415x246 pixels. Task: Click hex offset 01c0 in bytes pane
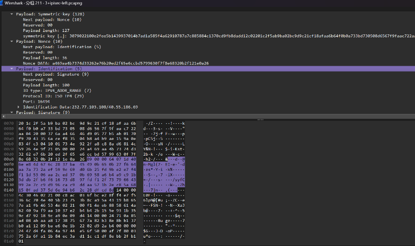click(x=9, y=231)
